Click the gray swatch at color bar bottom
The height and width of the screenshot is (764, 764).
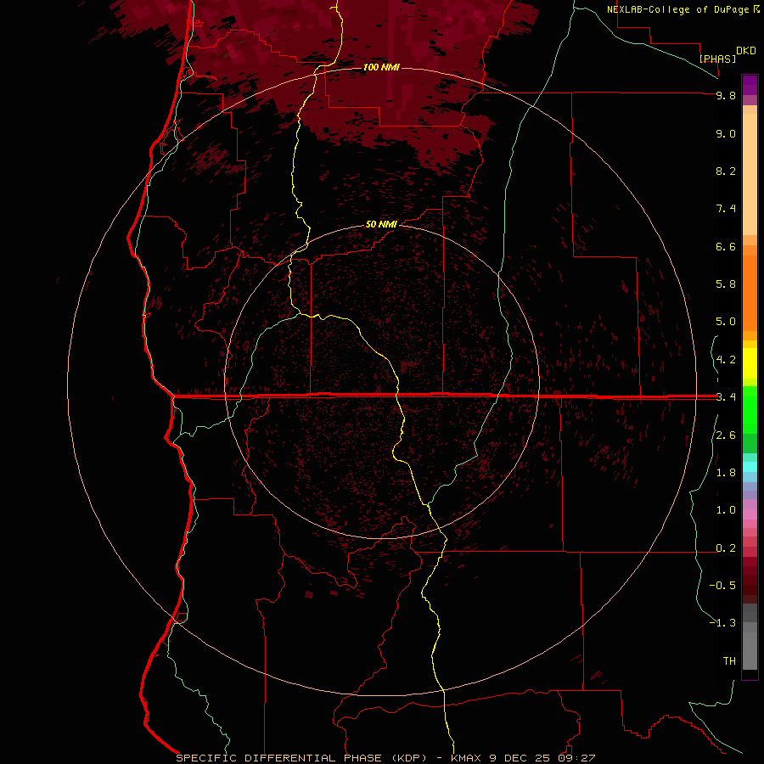coord(750,650)
